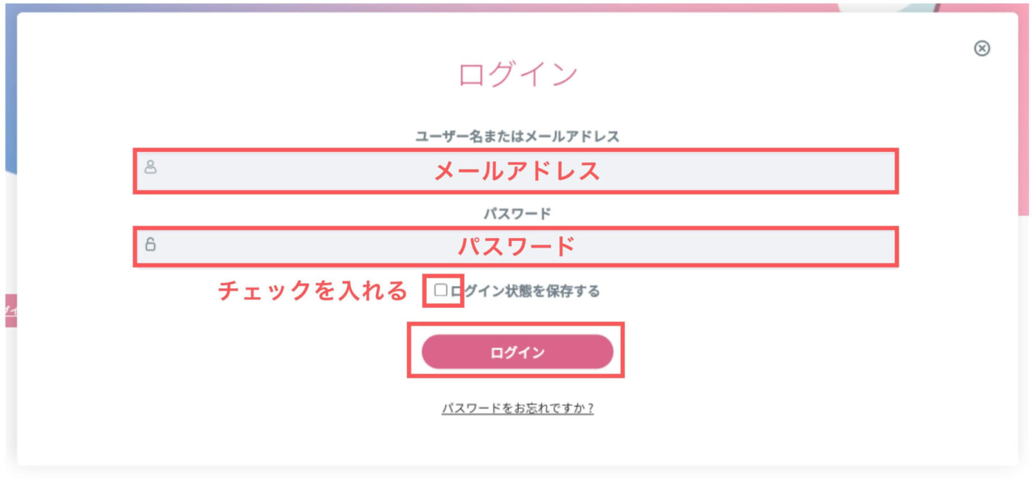
Task: Click the pink page background right of dialog
Action: click(1025, 111)
